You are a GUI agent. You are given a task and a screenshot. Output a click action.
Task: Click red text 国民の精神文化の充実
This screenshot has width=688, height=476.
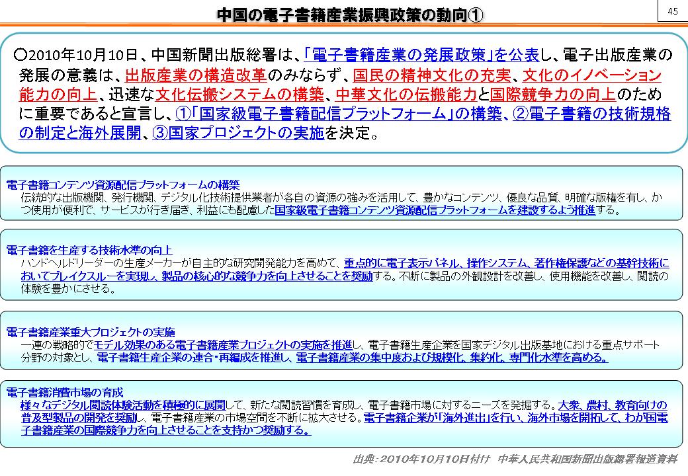[x=432, y=75]
